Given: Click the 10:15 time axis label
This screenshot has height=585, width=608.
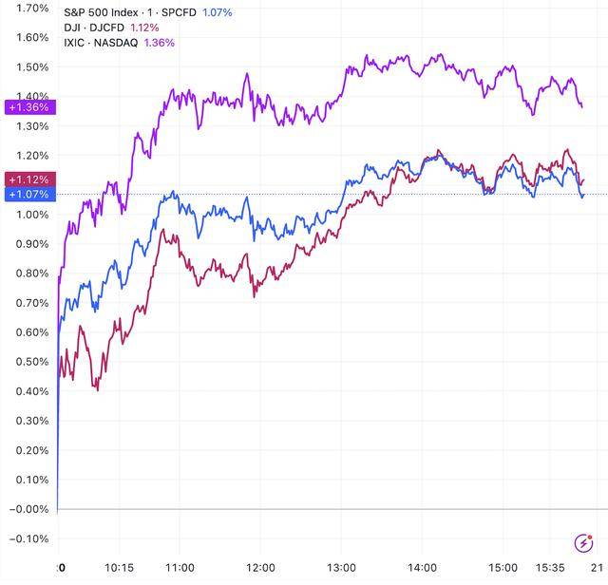Looking at the screenshot, I should [120, 569].
